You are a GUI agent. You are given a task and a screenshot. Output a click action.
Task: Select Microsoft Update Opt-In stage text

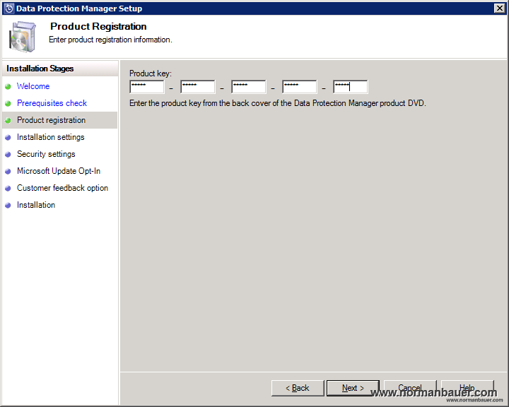(59, 171)
